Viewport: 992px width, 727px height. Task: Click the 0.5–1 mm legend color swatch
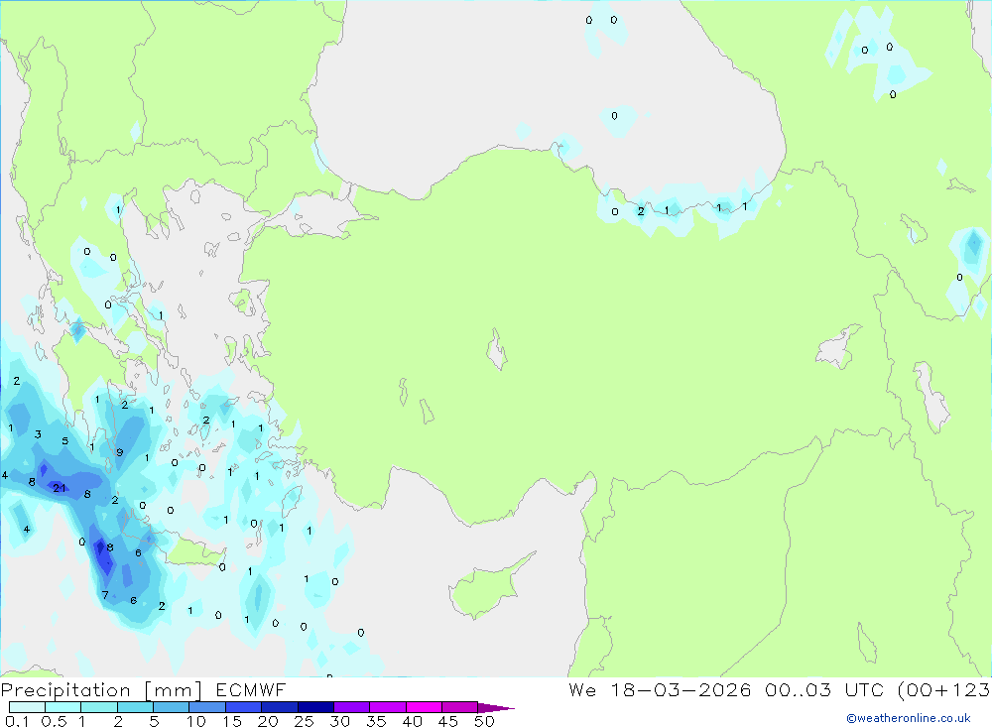pos(63,707)
